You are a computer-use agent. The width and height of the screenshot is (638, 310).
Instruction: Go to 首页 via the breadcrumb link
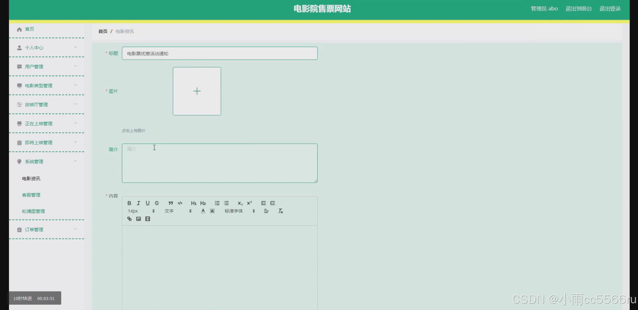pos(103,31)
